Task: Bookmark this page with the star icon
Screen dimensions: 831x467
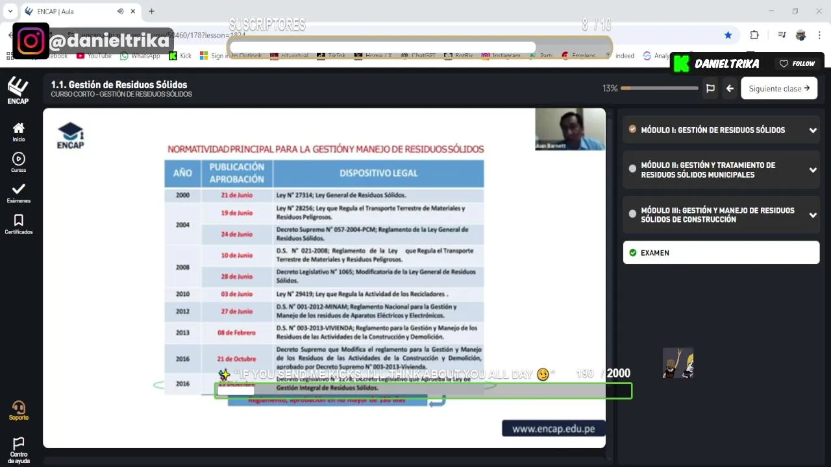Action: click(728, 35)
